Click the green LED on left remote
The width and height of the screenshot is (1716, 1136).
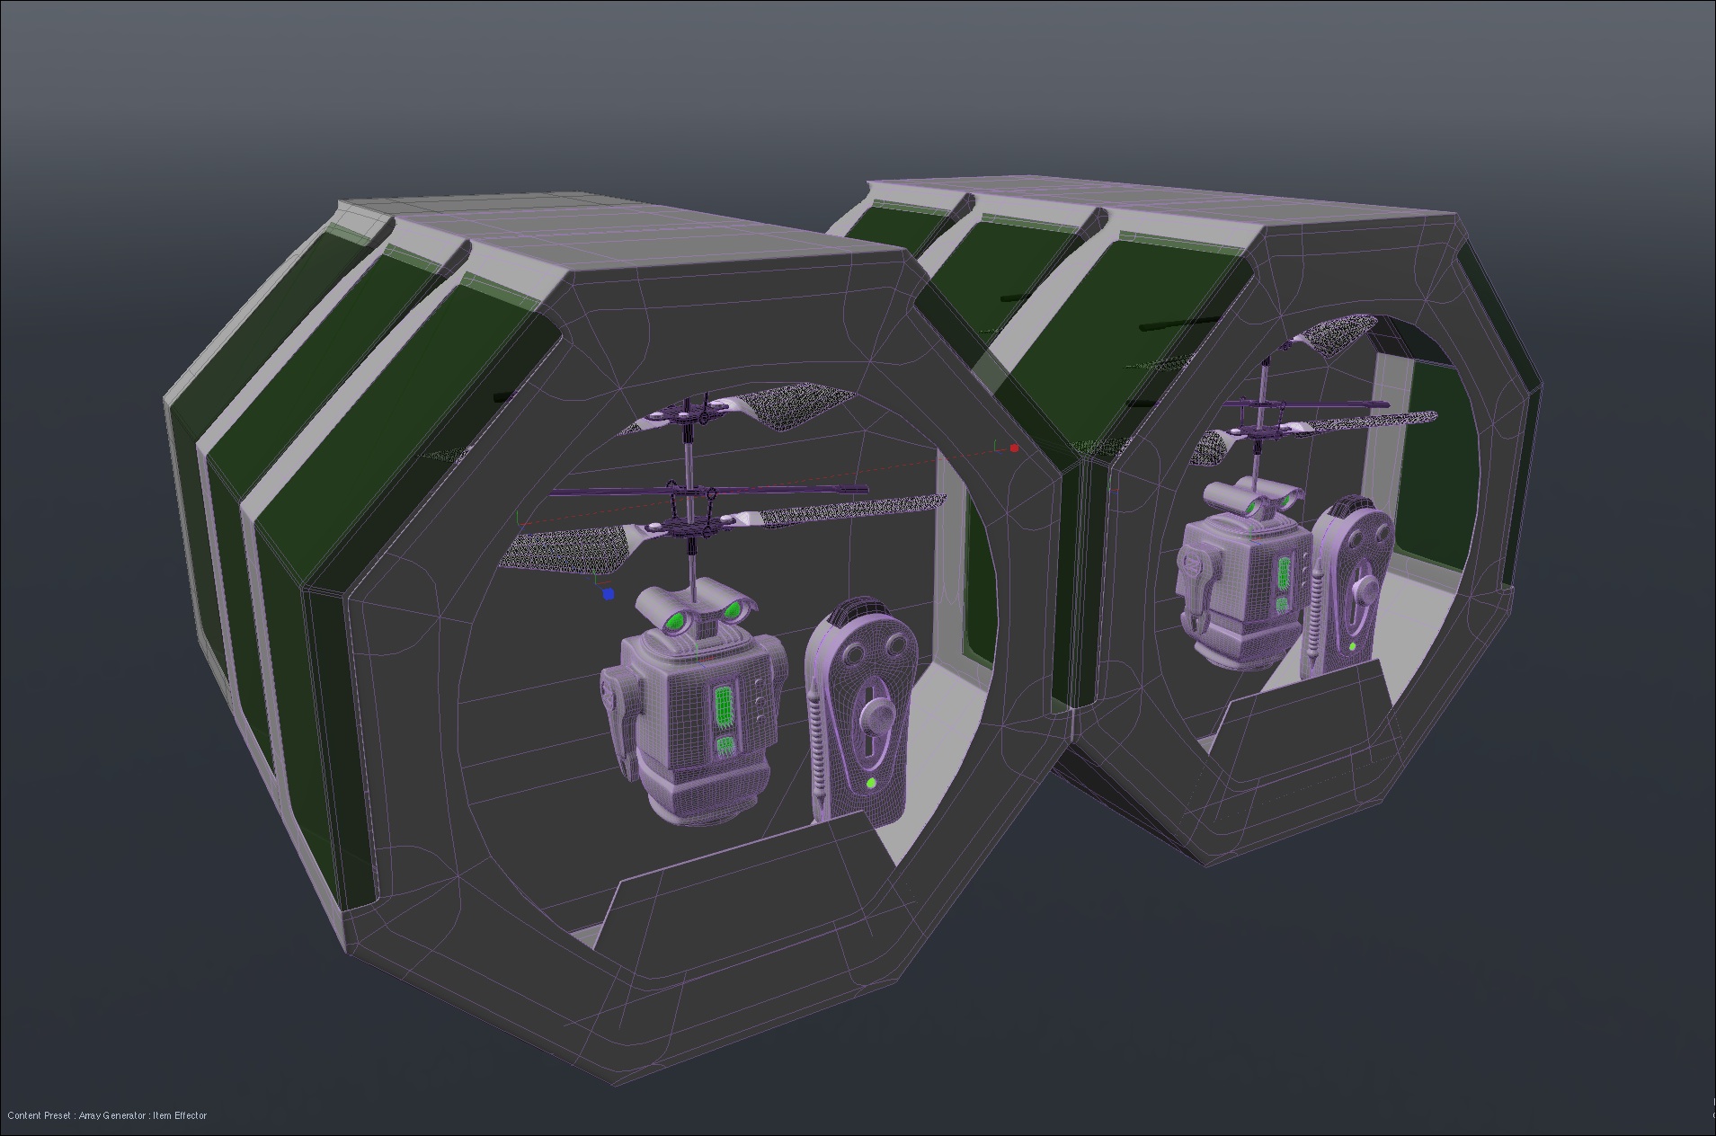tap(871, 784)
